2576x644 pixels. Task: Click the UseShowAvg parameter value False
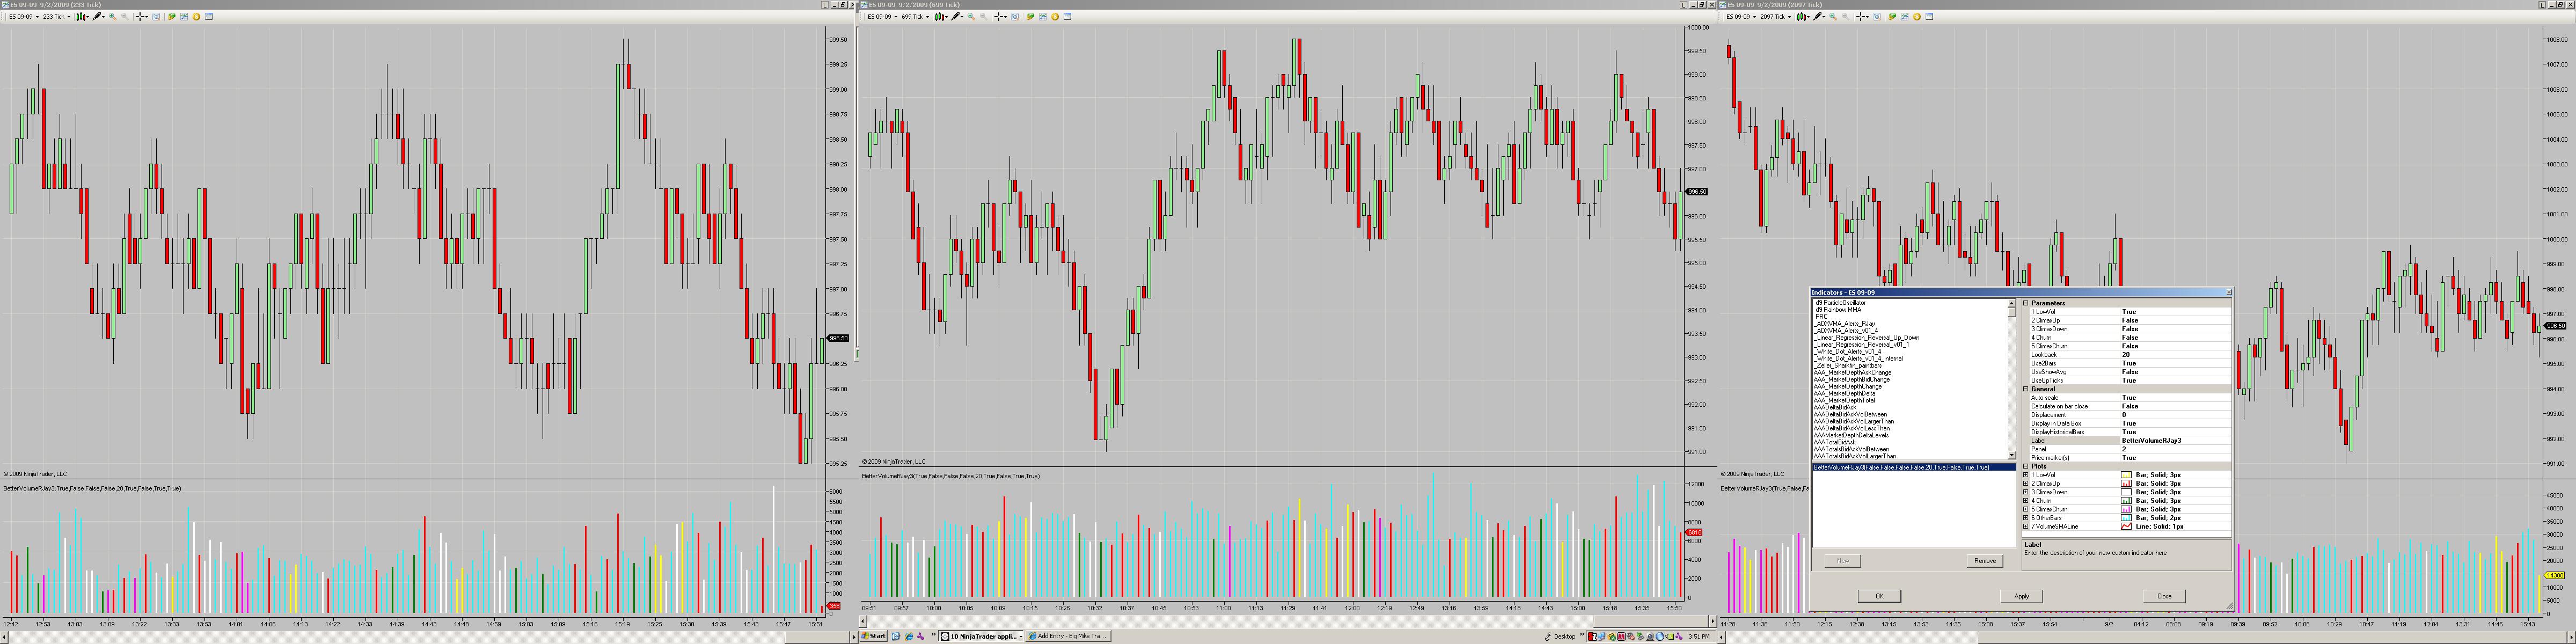click(x=2175, y=372)
